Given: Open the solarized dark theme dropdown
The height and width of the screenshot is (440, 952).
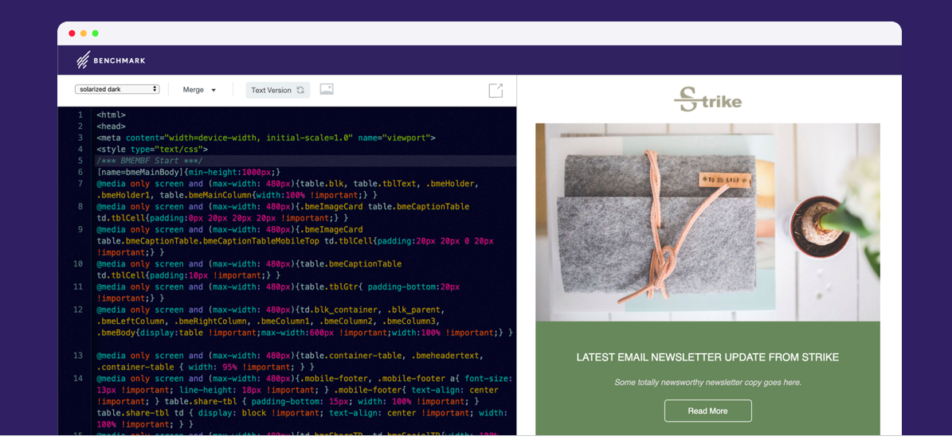Looking at the screenshot, I should [117, 90].
